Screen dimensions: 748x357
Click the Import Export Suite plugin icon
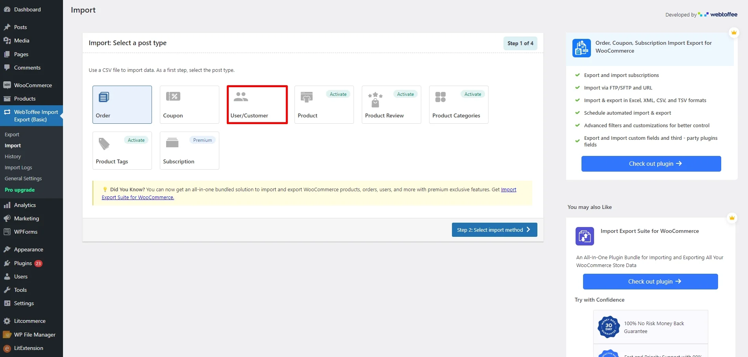point(585,236)
